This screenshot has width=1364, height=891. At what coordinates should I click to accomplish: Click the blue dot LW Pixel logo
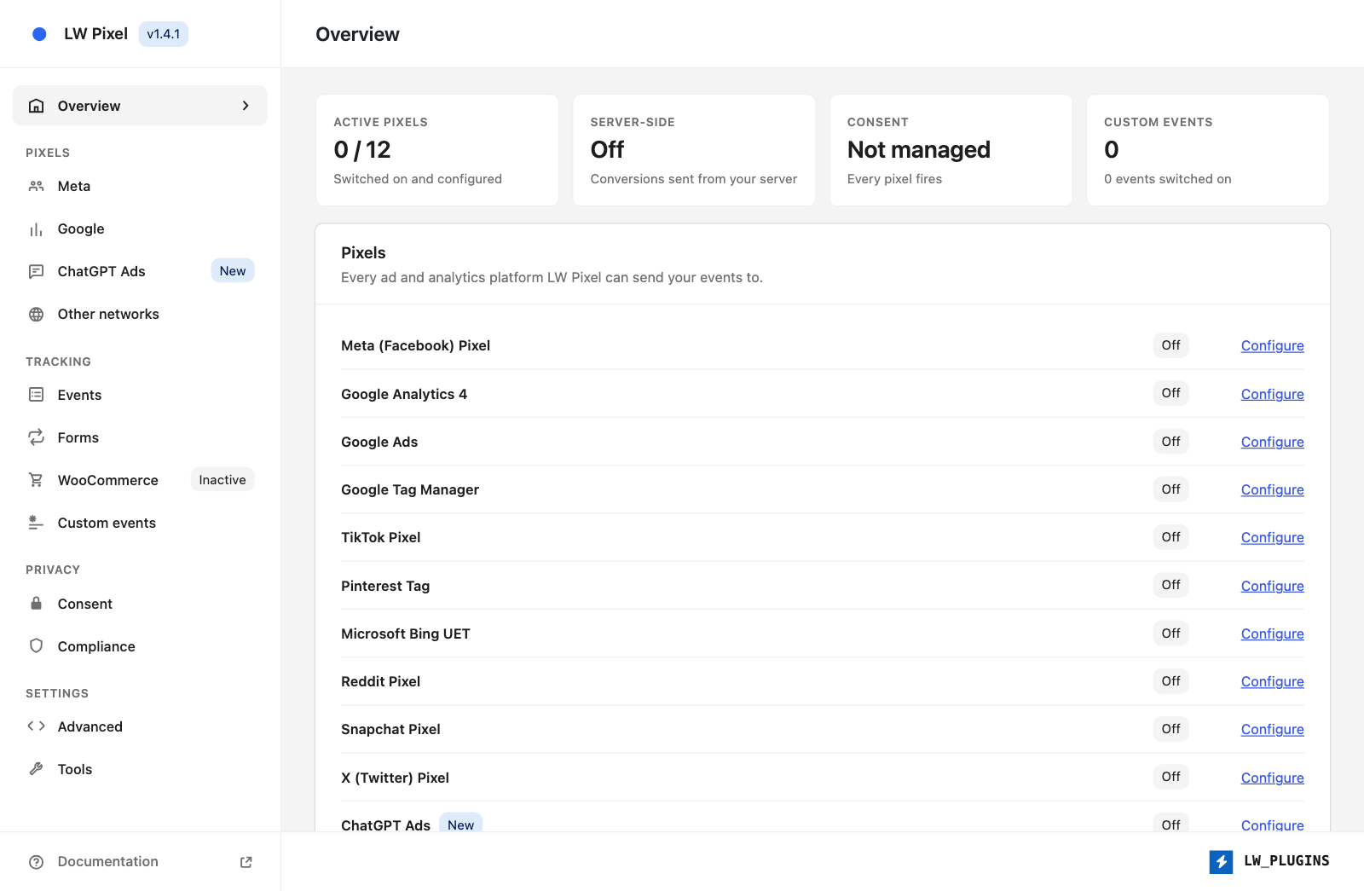pos(39,34)
